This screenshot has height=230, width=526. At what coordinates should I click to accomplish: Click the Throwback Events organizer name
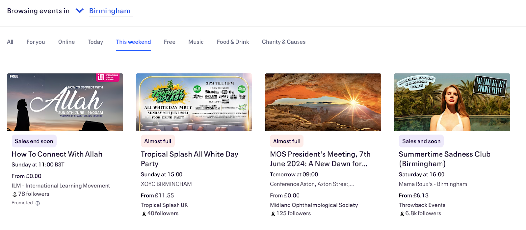[x=422, y=205]
